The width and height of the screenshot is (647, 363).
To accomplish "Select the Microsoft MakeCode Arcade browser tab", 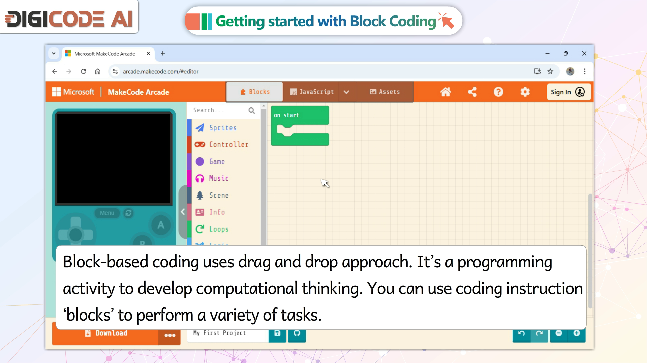I will click(x=108, y=54).
